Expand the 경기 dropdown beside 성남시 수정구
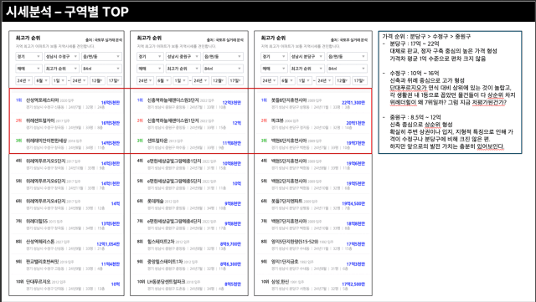536x302 pixels. [x=28, y=56]
